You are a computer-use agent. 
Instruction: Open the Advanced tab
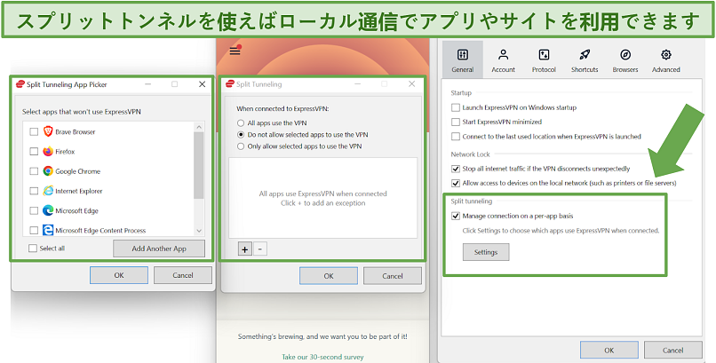tap(665, 60)
